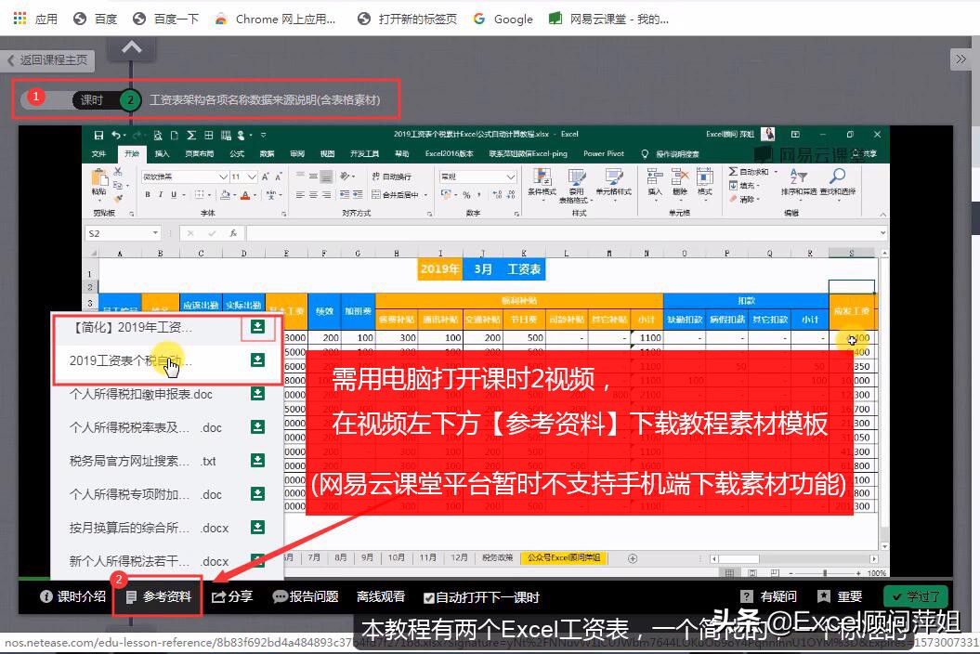Screen dimensions: 980x654
Task: Open the Name Box dropdown showing S2
Action: click(155, 231)
